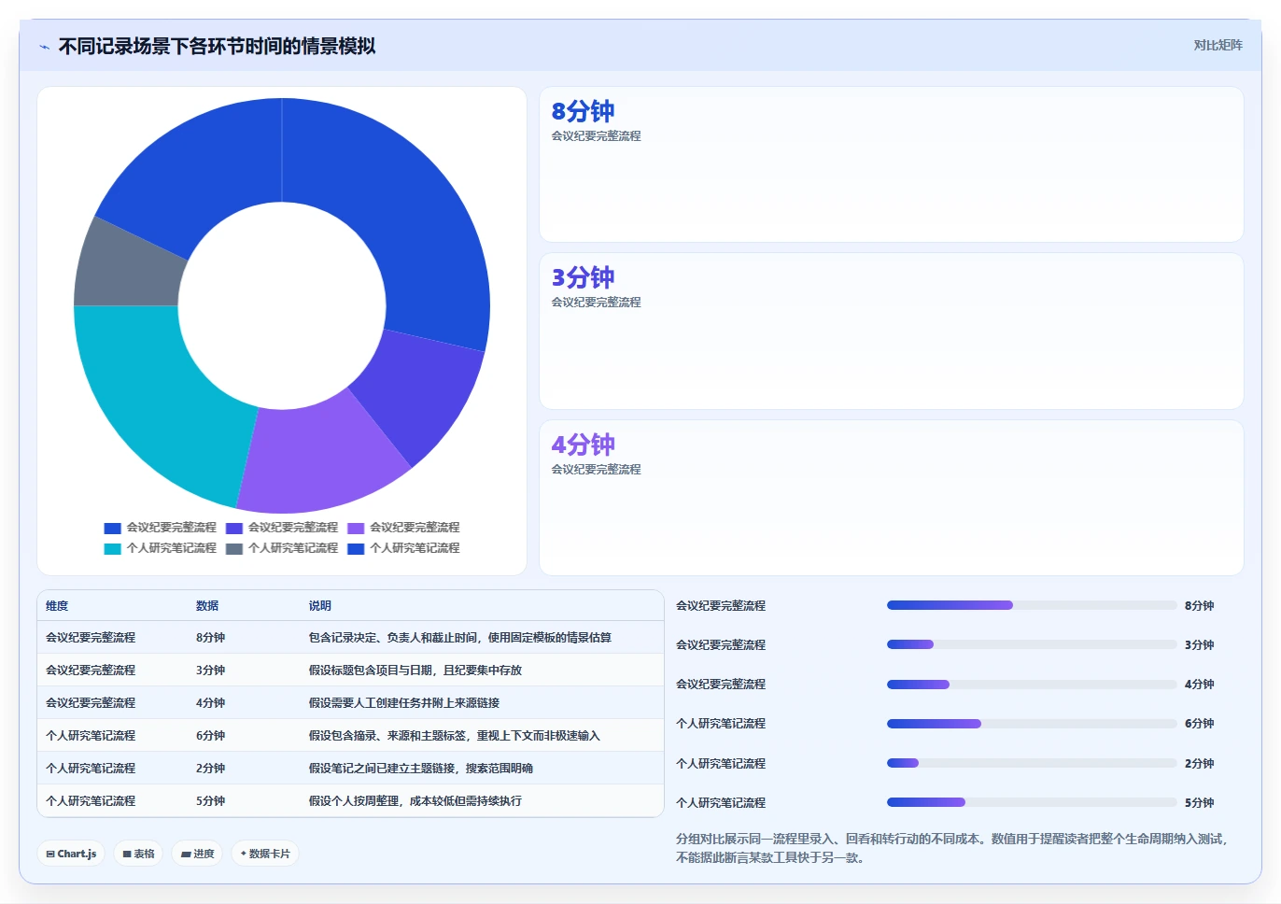1281x904 pixels.
Task: Select text 包含记录决定、负责人和截止时间
Action: (395, 638)
